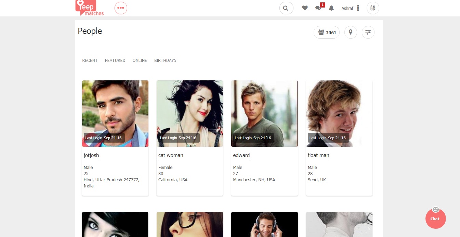
Task: Click Last Login label on edward photo
Action: coord(253,138)
